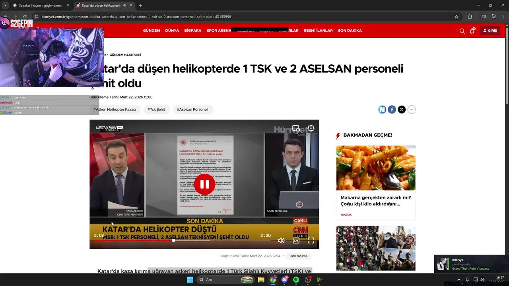Open the SPOR ARENA menu section
Viewport: 509px width, 286px height.
click(x=219, y=31)
